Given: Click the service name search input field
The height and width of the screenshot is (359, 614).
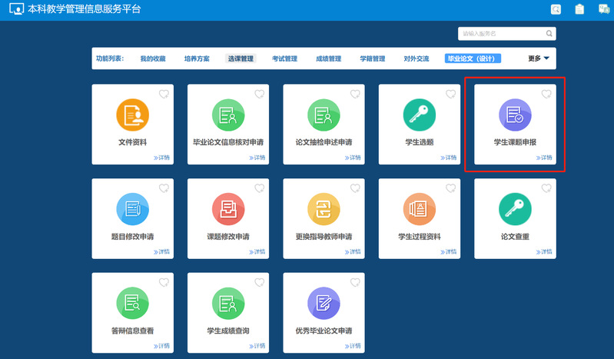Looking at the screenshot, I should (501, 34).
